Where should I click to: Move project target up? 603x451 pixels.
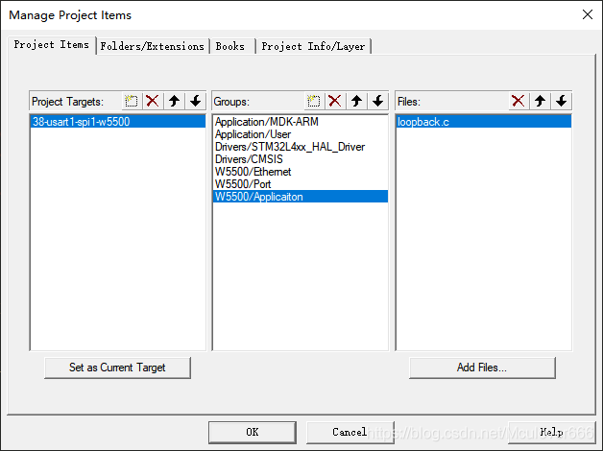(174, 102)
